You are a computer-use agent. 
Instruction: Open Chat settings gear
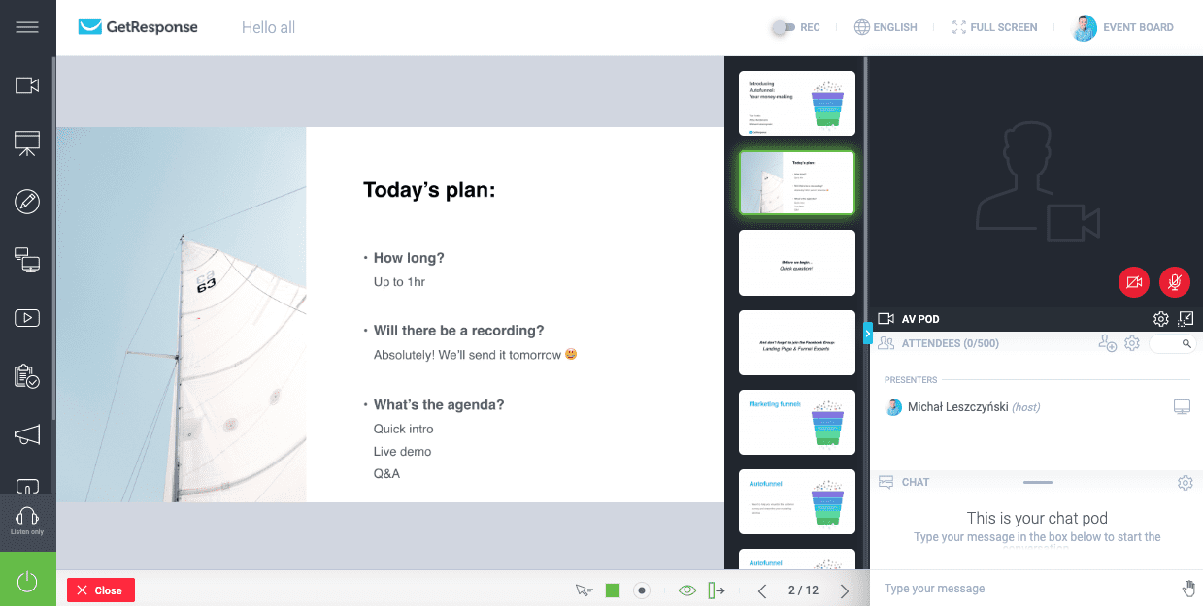(1185, 482)
